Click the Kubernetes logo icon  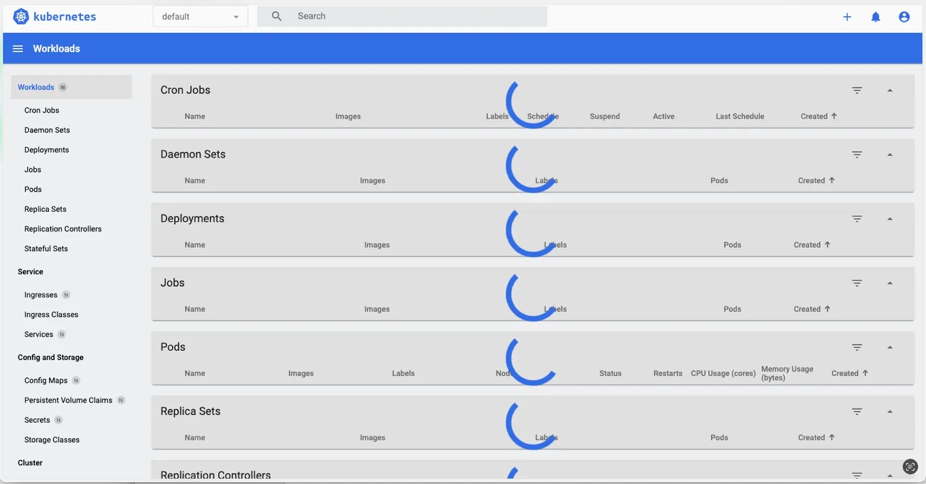click(21, 17)
